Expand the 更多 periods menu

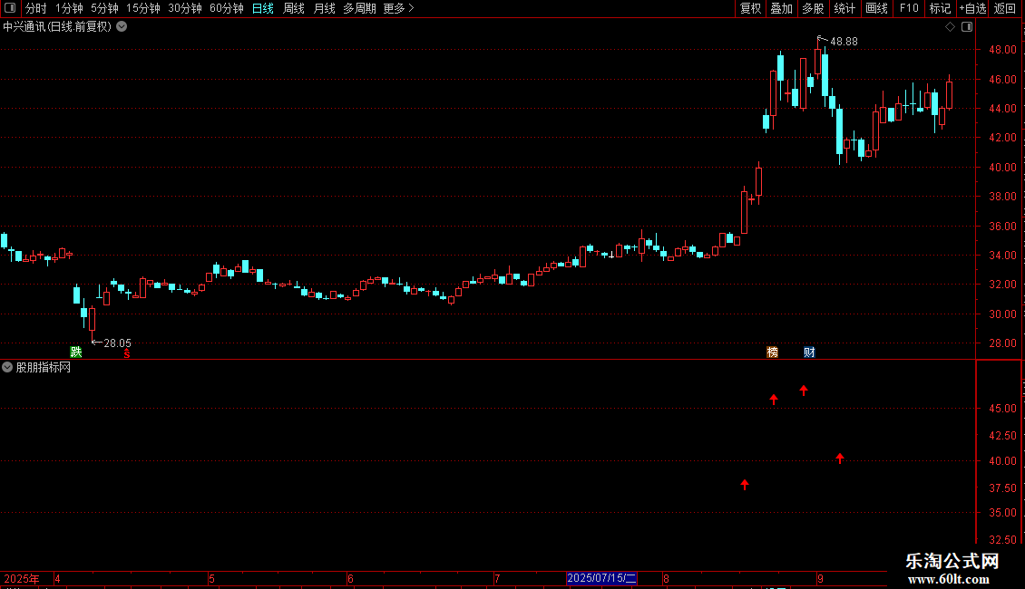pyautogui.click(x=398, y=8)
